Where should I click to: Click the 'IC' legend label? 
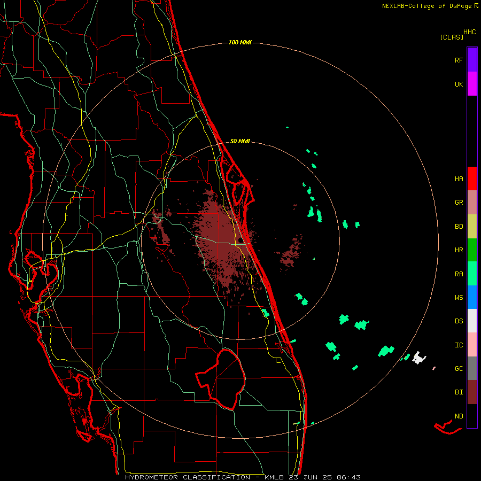pyautogui.click(x=459, y=345)
